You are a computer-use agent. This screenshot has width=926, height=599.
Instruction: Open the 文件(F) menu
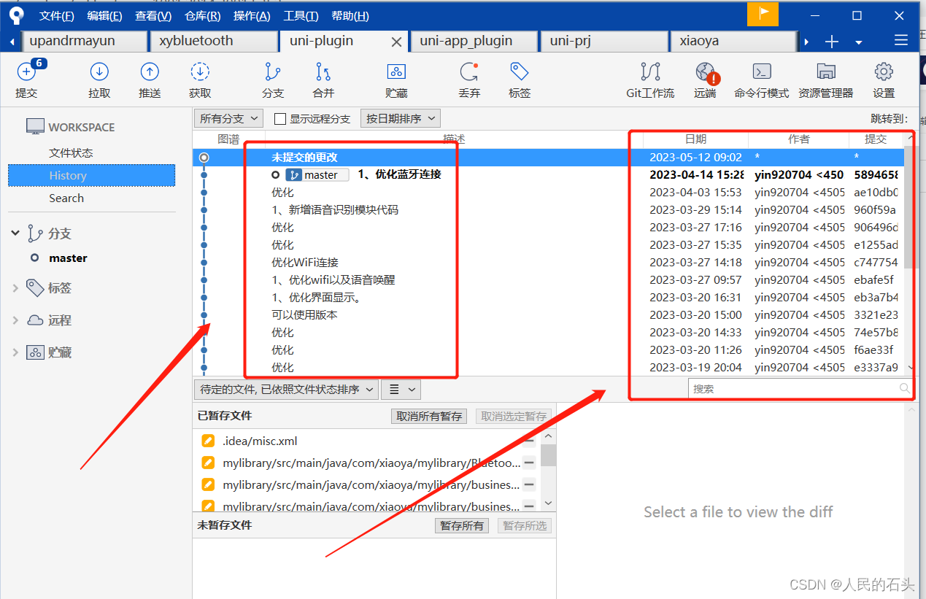pyautogui.click(x=57, y=16)
